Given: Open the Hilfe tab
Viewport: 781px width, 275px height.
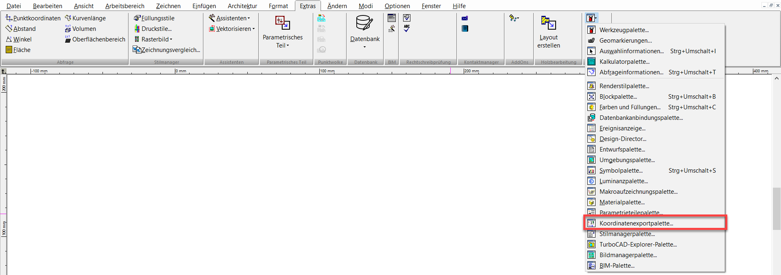Looking at the screenshot, I should point(459,6).
